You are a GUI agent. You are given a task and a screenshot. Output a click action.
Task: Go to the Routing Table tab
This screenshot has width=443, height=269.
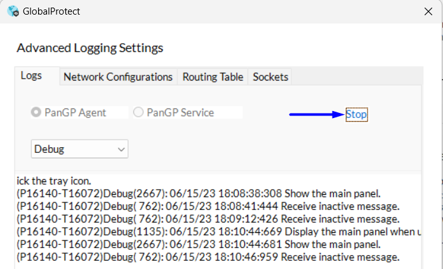pyautogui.click(x=213, y=77)
